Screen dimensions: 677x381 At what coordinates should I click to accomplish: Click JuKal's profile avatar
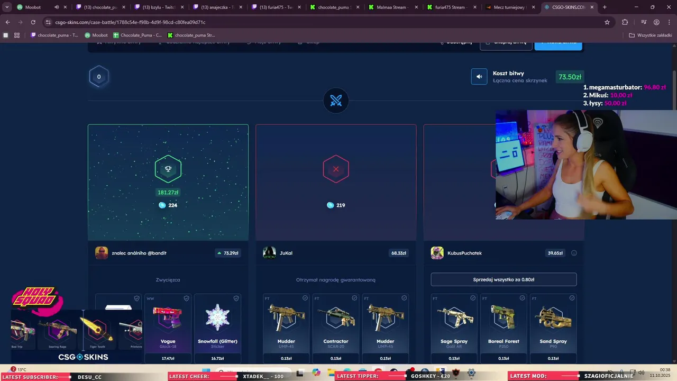[x=269, y=253]
